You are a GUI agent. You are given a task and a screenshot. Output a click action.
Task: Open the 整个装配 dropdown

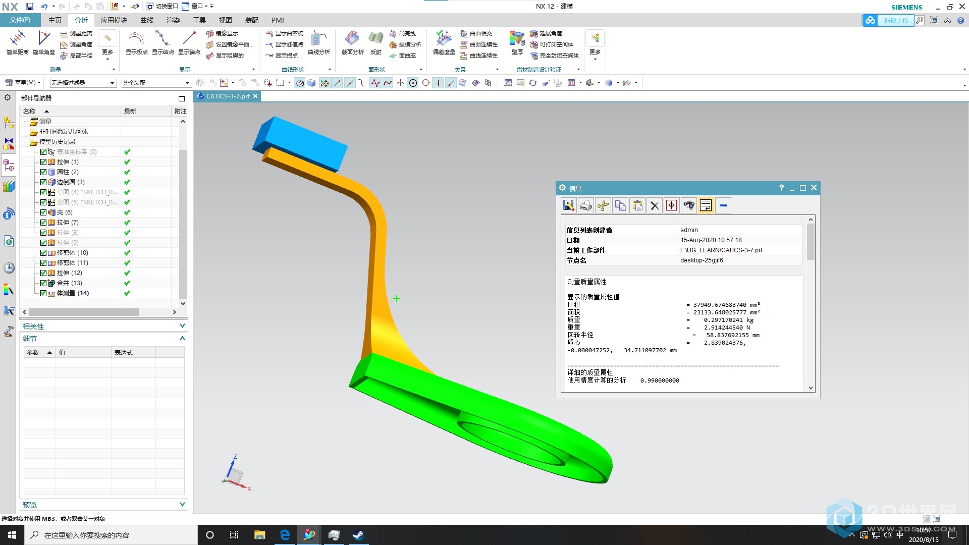pyautogui.click(x=156, y=83)
